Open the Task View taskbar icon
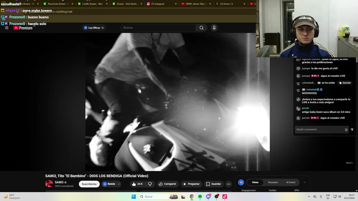This screenshot has width=358, height=201. [183, 197]
